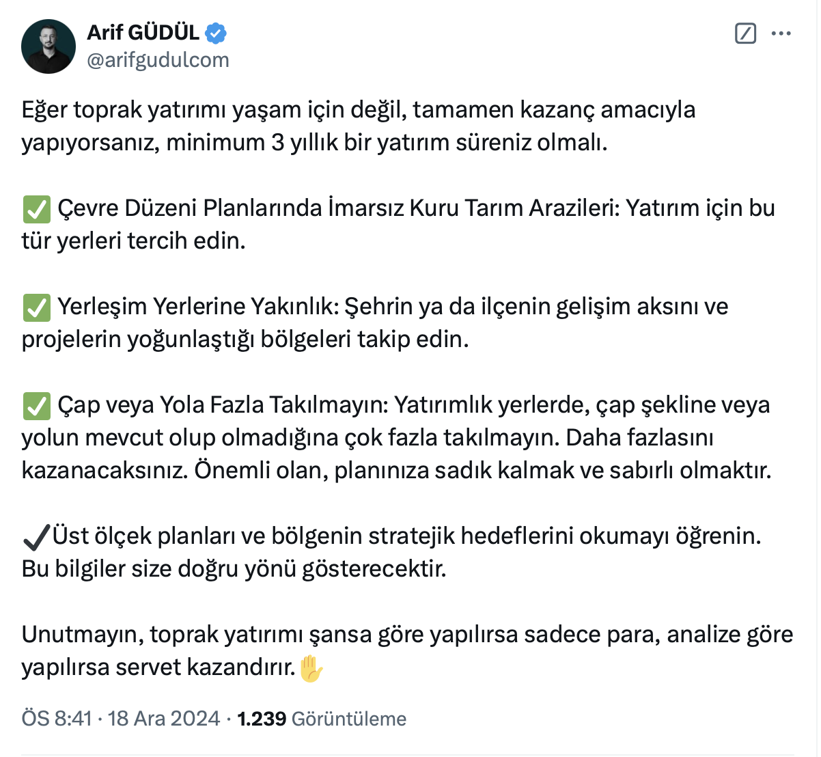Viewport: 821px width, 757px height.
Task: Click the raised hand emoji
Action: tap(311, 668)
